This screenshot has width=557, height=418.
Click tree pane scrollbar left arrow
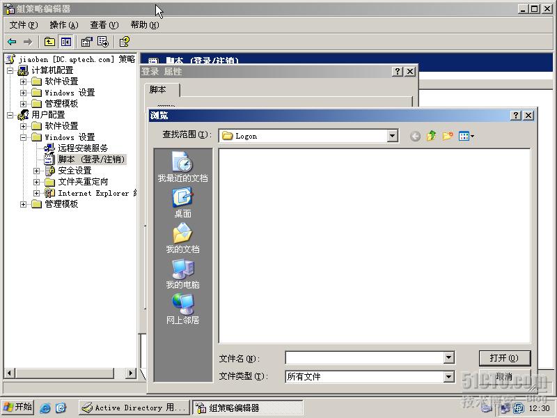[10, 373]
